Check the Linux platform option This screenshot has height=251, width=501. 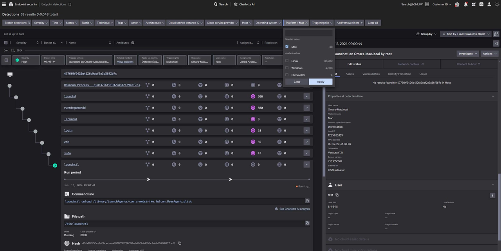click(x=287, y=61)
